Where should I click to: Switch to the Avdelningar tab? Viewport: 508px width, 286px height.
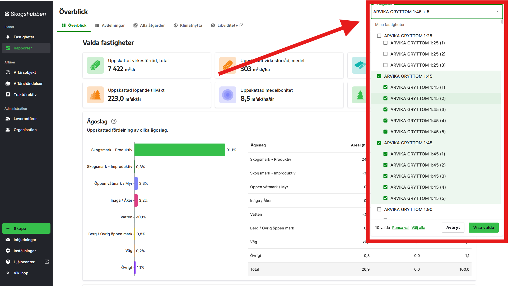coord(110,25)
